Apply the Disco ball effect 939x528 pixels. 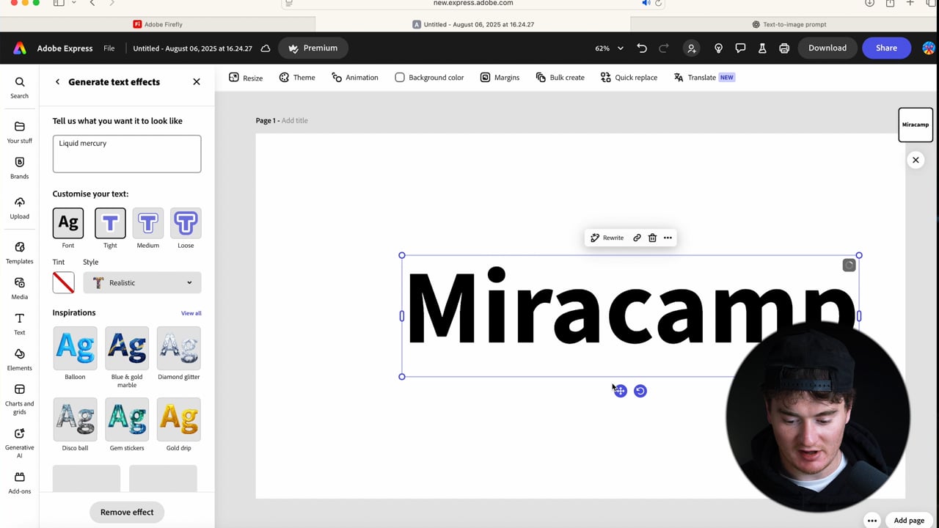tap(75, 419)
